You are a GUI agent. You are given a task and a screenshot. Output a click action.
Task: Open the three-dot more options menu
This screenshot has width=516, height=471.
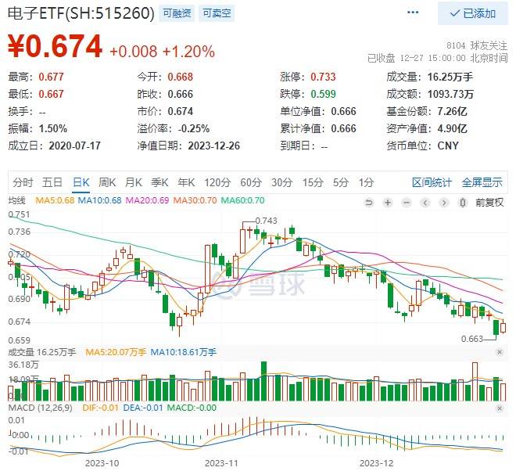[413, 13]
